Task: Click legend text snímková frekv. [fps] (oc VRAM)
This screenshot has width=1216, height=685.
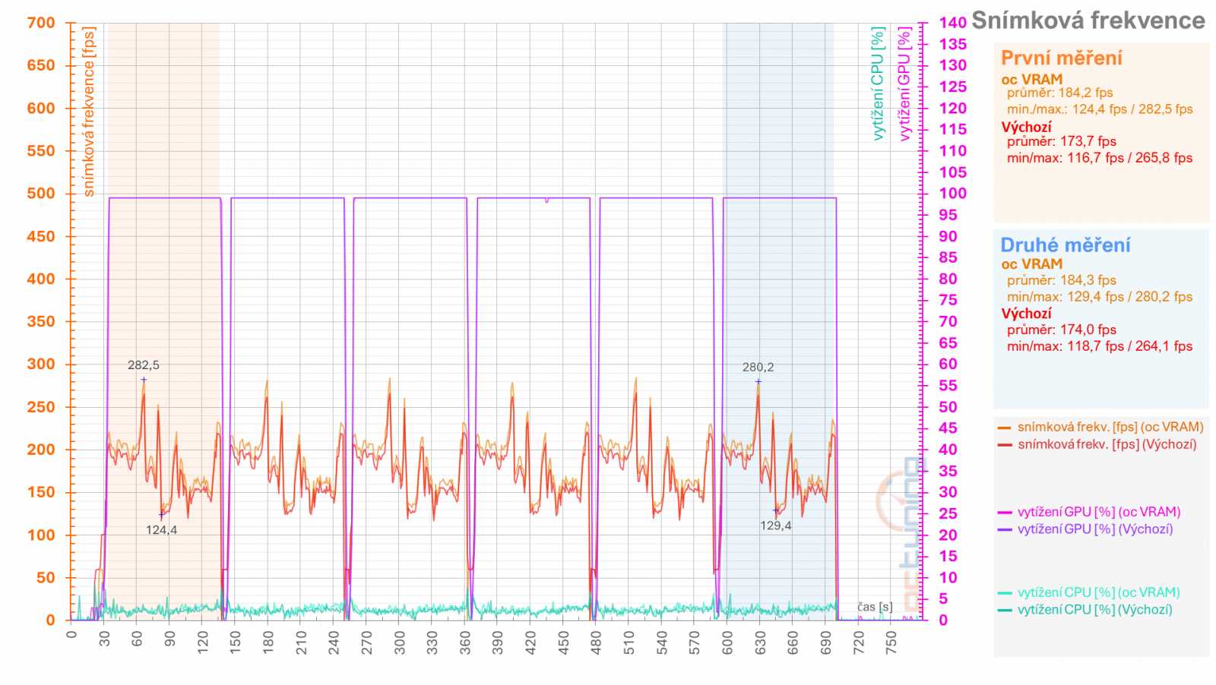Action: point(1110,428)
